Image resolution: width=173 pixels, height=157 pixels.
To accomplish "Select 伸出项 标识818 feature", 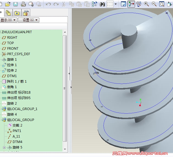I will coord(19,92).
